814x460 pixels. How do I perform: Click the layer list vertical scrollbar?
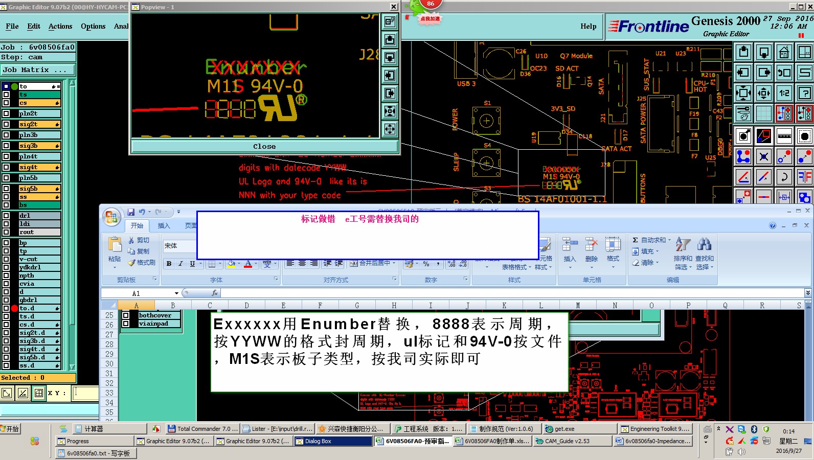pyautogui.click(x=72, y=225)
